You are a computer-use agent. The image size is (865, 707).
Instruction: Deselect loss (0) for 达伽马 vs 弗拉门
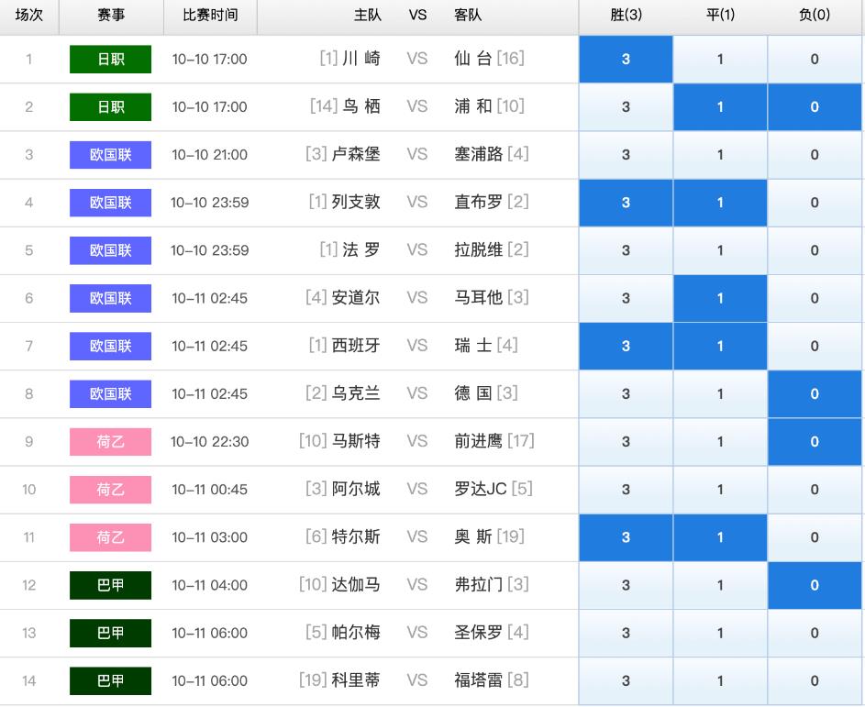[815, 585]
